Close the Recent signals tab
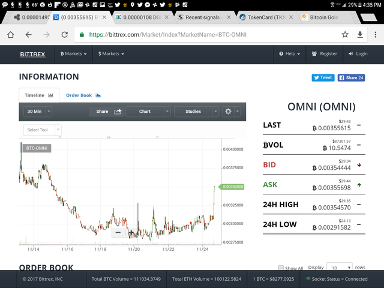384x288 pixels. pyautogui.click(x=229, y=17)
